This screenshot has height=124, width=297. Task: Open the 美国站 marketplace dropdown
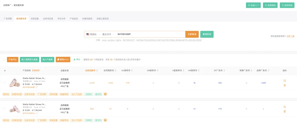tap(93, 34)
